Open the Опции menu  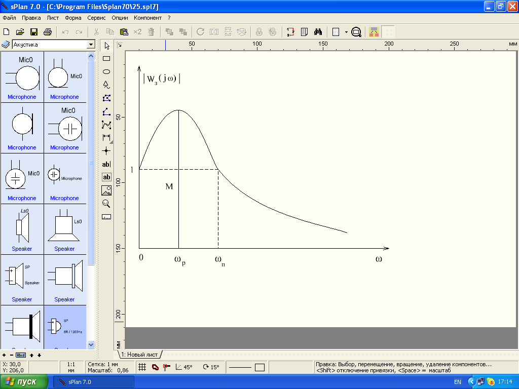pos(120,18)
